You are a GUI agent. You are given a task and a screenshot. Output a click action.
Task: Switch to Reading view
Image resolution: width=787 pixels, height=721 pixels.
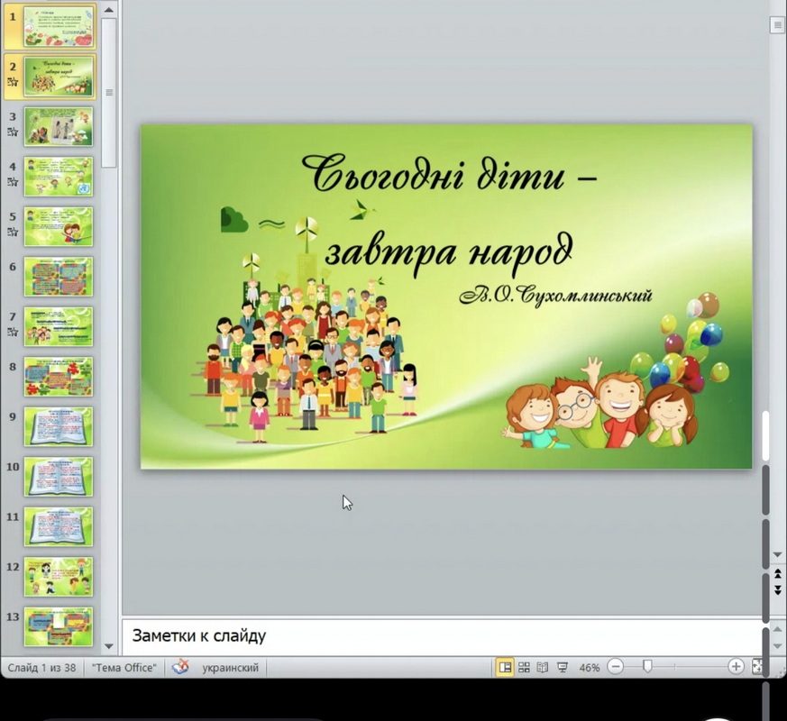543,668
